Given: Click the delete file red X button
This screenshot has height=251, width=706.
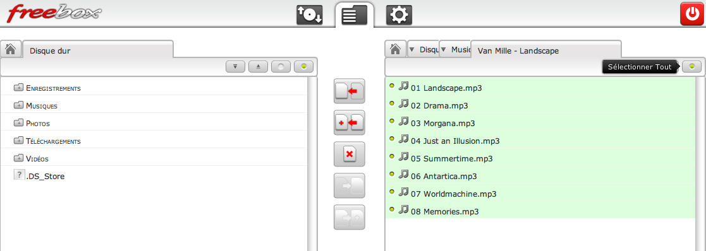Looking at the screenshot, I should click(349, 154).
